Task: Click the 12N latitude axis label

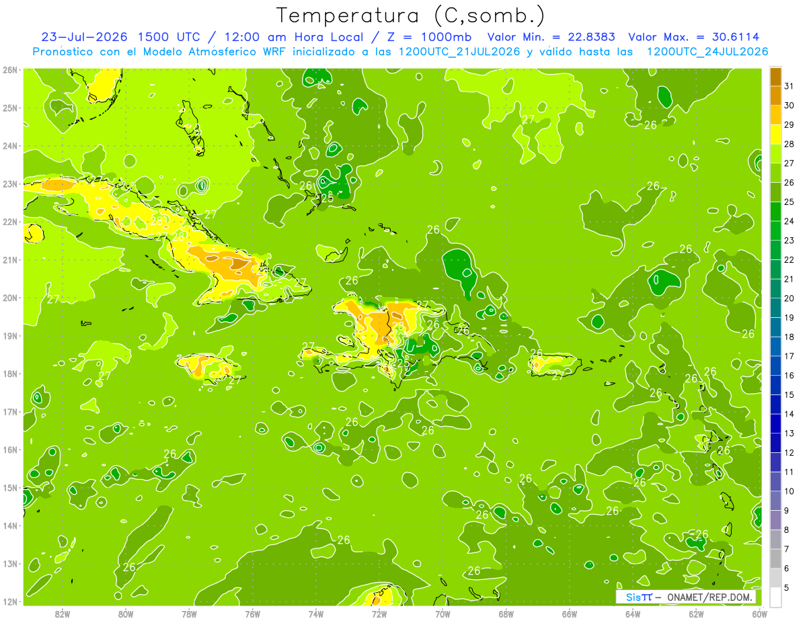Action: coord(9,601)
